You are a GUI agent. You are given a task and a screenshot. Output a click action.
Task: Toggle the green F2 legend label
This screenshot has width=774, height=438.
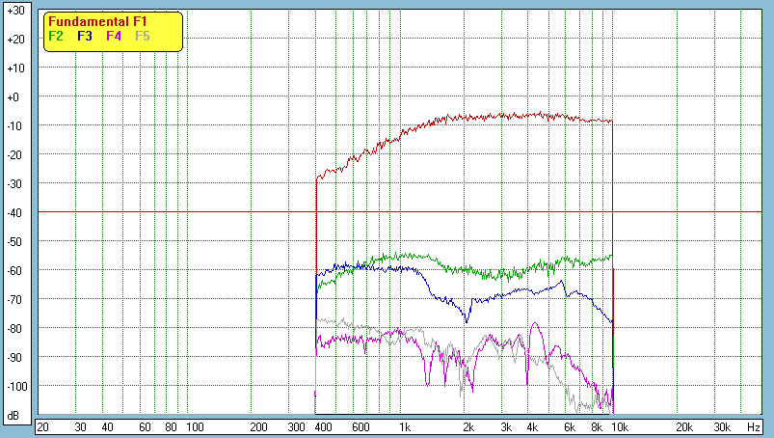[56, 36]
